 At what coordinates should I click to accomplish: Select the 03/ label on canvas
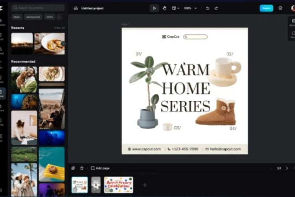(177, 128)
